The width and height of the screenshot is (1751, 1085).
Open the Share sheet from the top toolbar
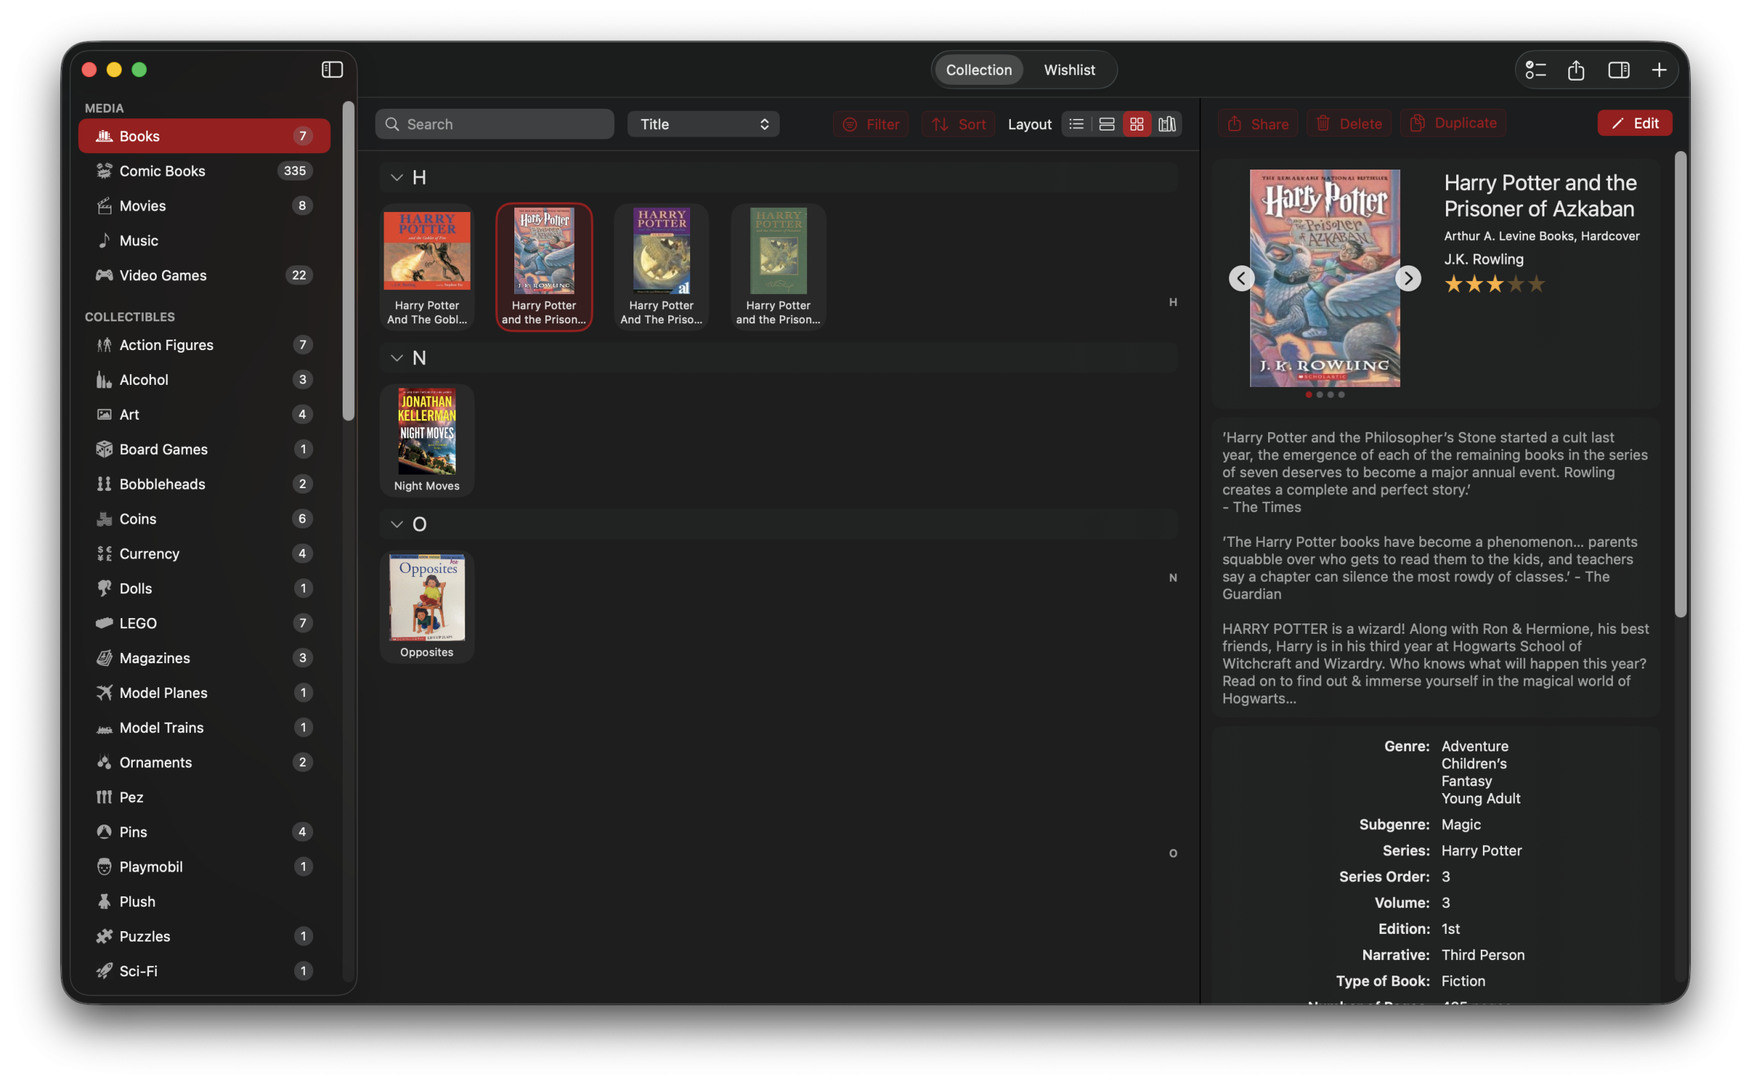[x=1575, y=70]
